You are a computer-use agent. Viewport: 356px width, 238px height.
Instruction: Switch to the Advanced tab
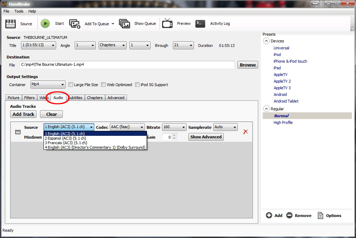coord(116,98)
